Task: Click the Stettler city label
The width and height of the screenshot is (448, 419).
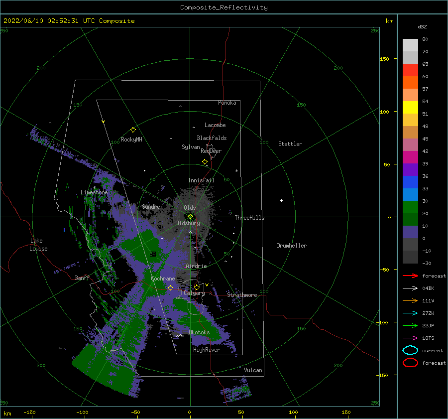Action: (290, 144)
